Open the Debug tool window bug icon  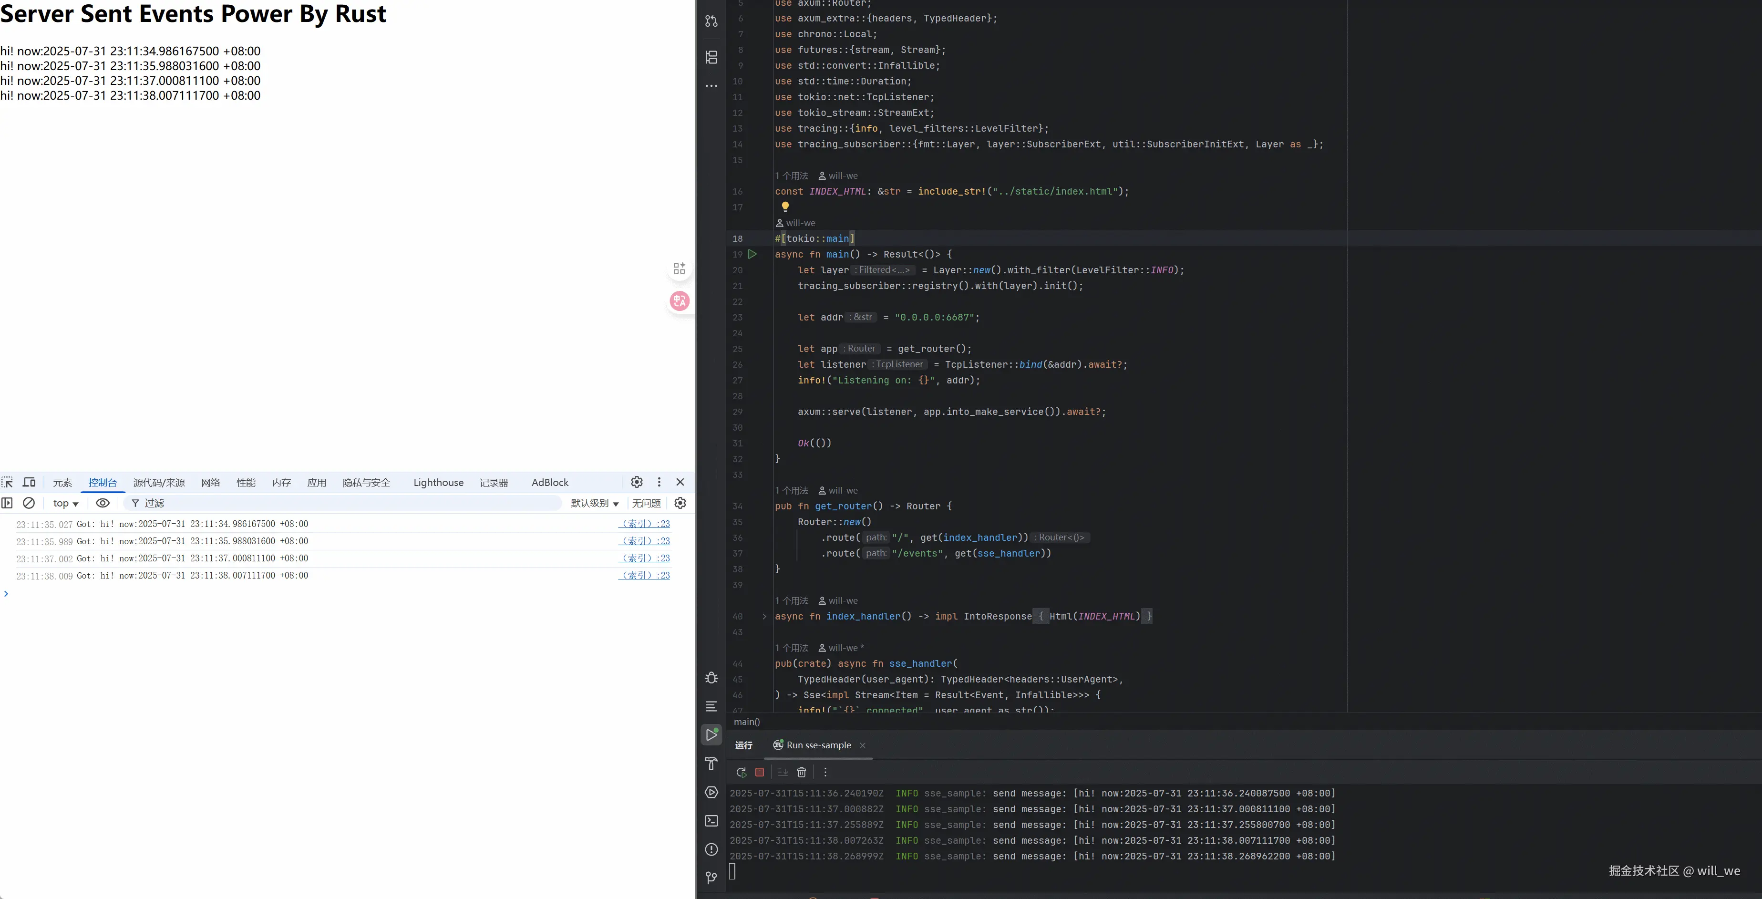[x=711, y=677]
